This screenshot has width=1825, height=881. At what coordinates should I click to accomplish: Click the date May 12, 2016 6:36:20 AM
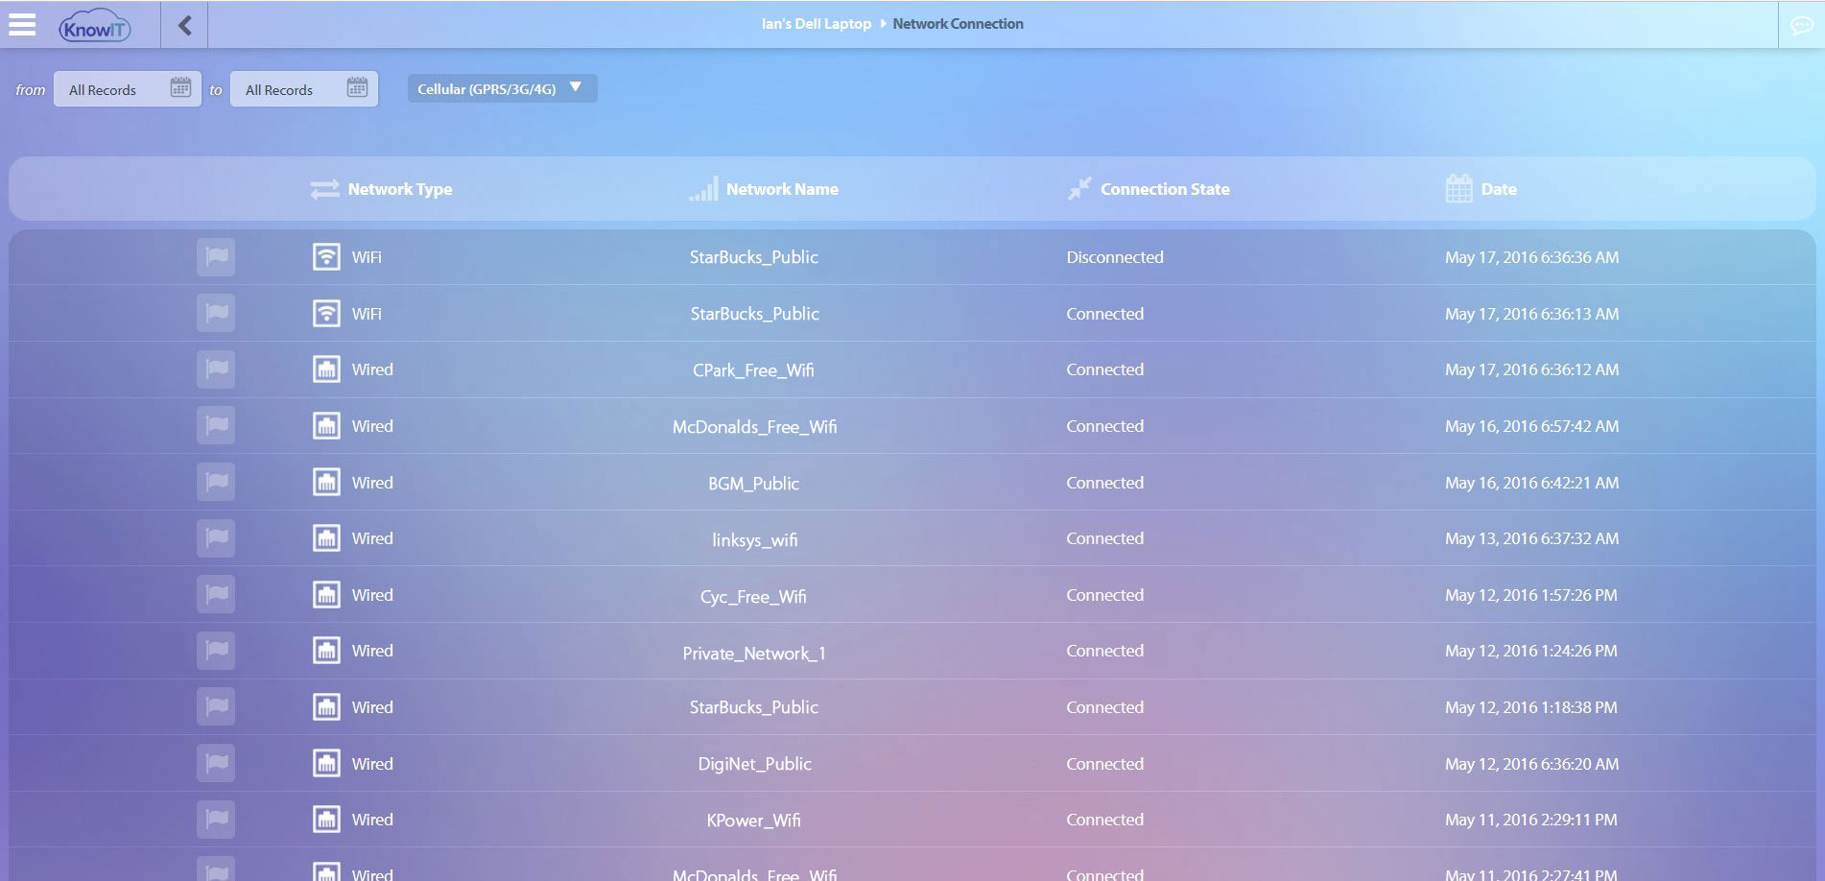click(1531, 764)
